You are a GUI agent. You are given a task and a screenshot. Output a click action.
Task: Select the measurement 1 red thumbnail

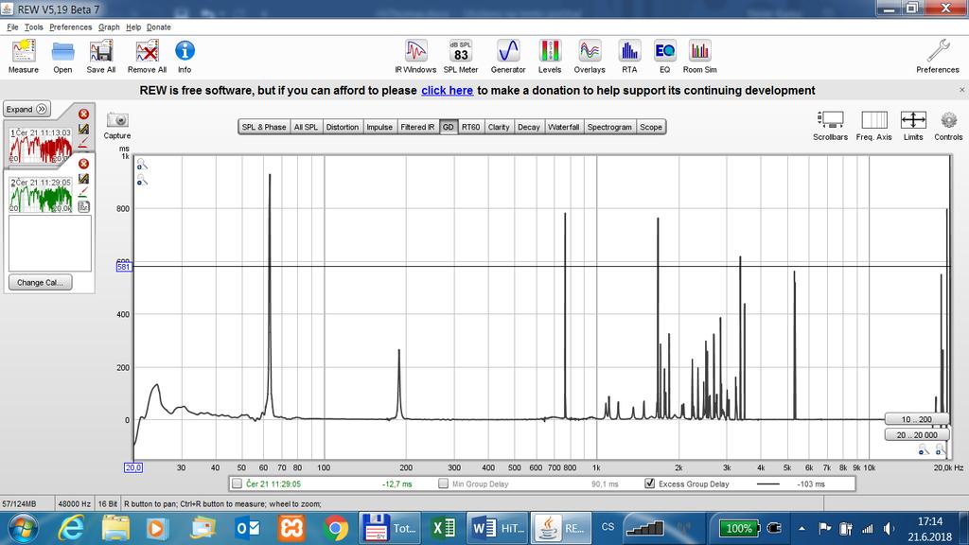(x=40, y=145)
